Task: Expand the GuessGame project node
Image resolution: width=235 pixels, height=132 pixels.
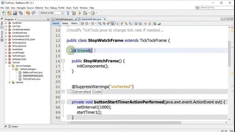Action: tap(6, 49)
